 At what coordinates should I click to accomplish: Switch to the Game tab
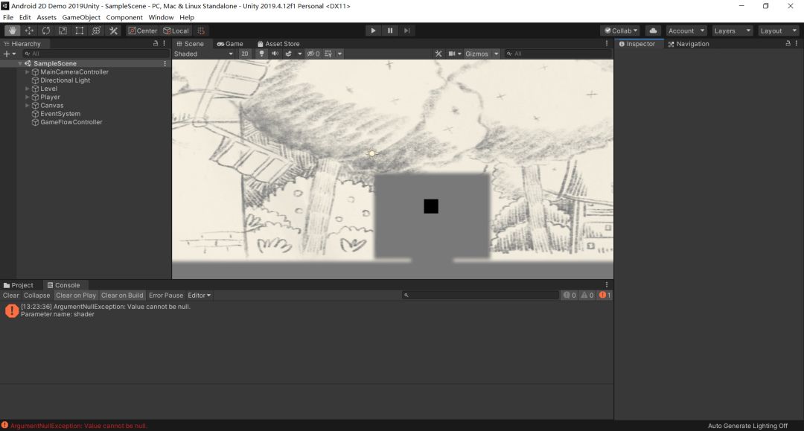point(230,44)
